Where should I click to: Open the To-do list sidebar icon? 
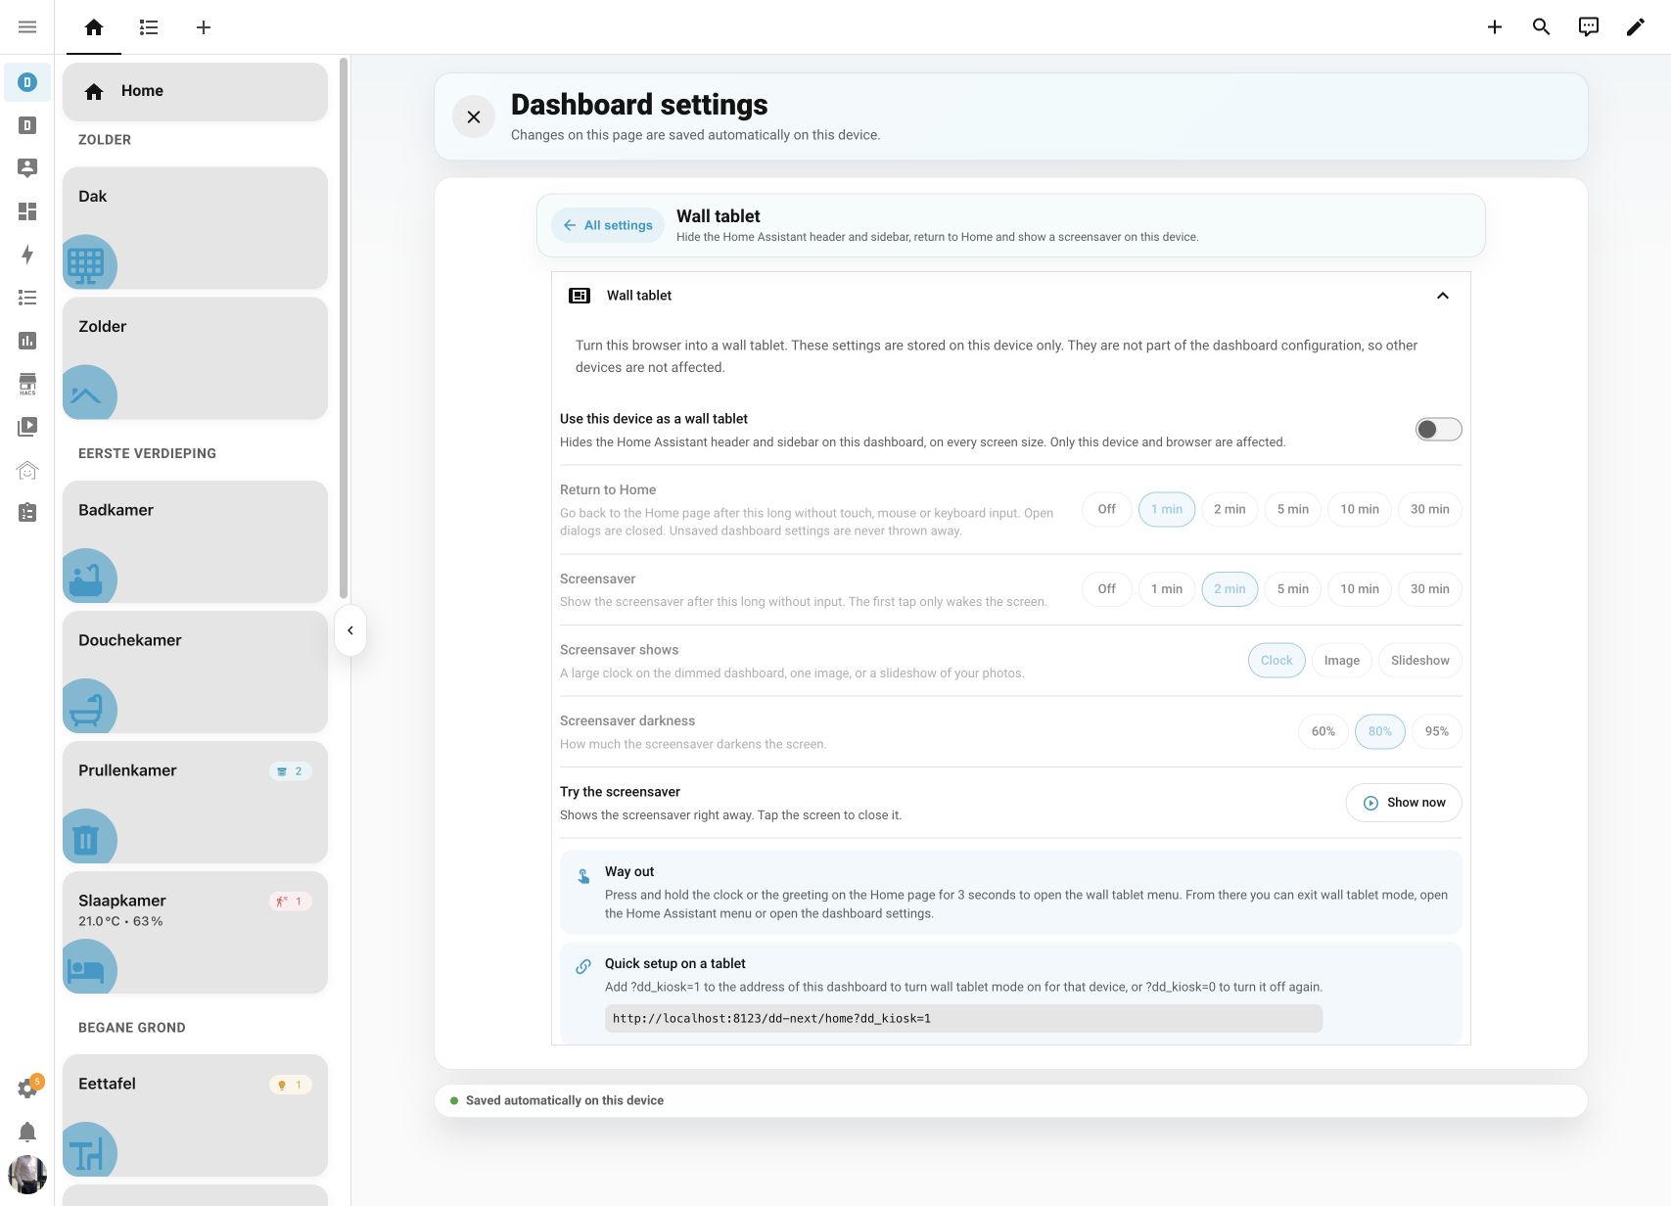[x=27, y=298]
